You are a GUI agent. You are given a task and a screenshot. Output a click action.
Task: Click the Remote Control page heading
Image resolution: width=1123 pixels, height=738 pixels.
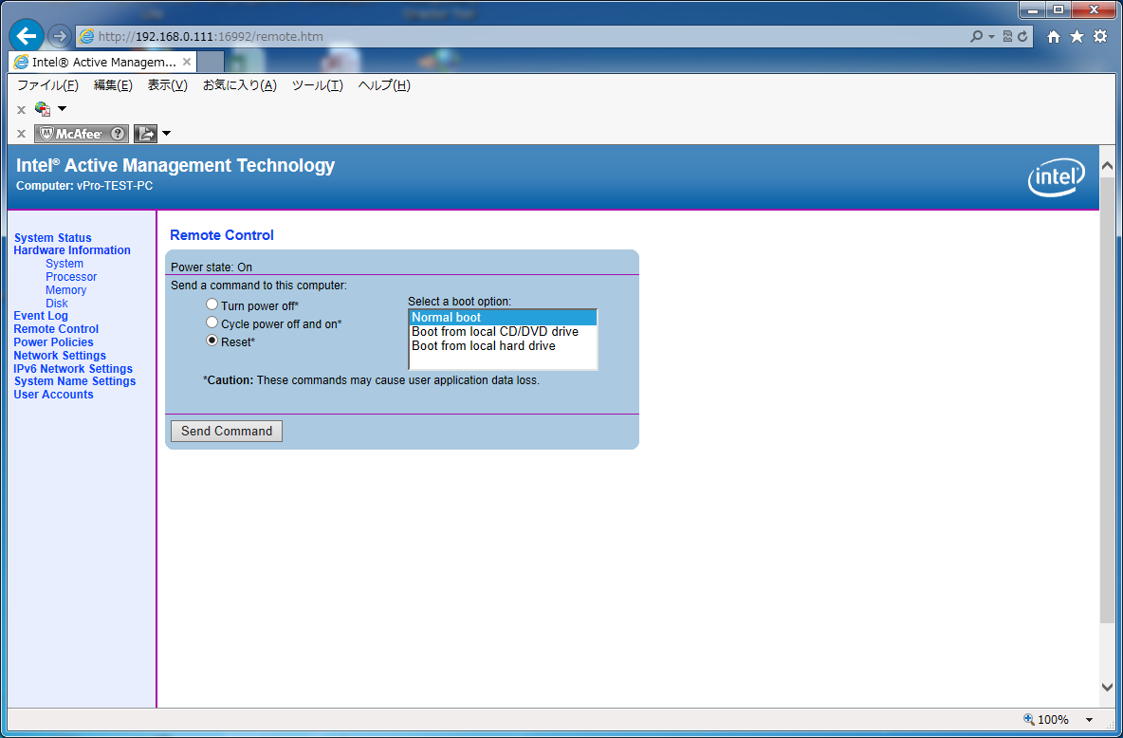point(222,235)
